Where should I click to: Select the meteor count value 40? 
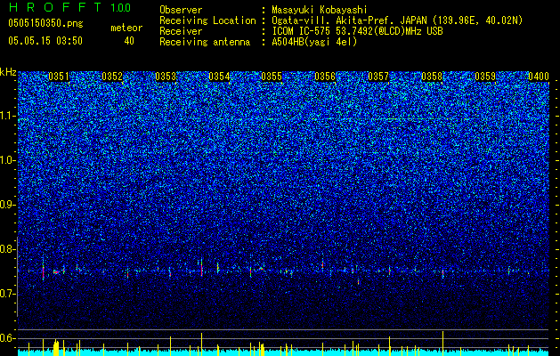[x=129, y=41]
